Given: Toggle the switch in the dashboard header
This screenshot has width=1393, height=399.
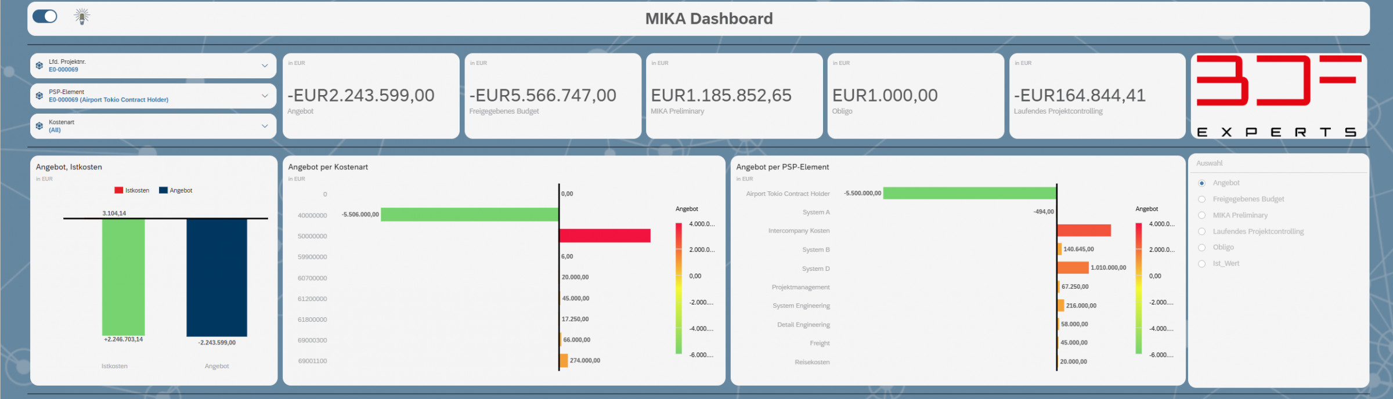Looking at the screenshot, I should 45,16.
